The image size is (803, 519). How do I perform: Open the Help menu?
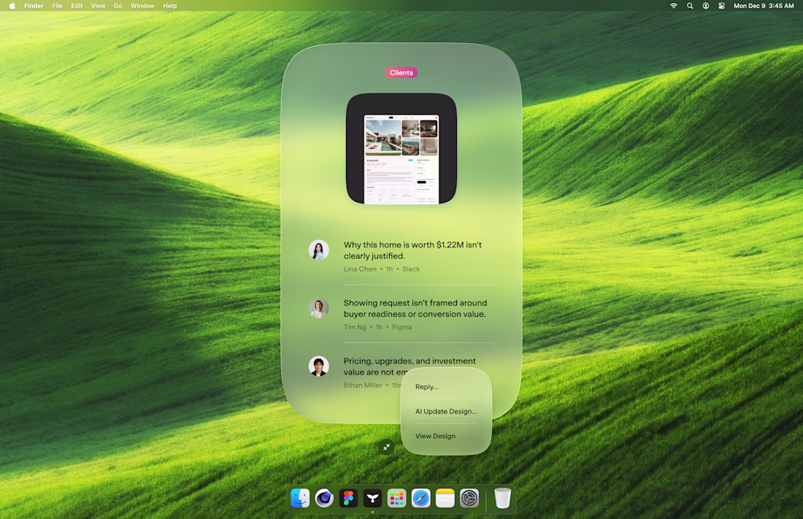(x=170, y=6)
